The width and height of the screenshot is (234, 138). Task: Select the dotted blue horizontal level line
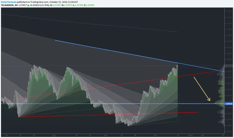click(113, 104)
